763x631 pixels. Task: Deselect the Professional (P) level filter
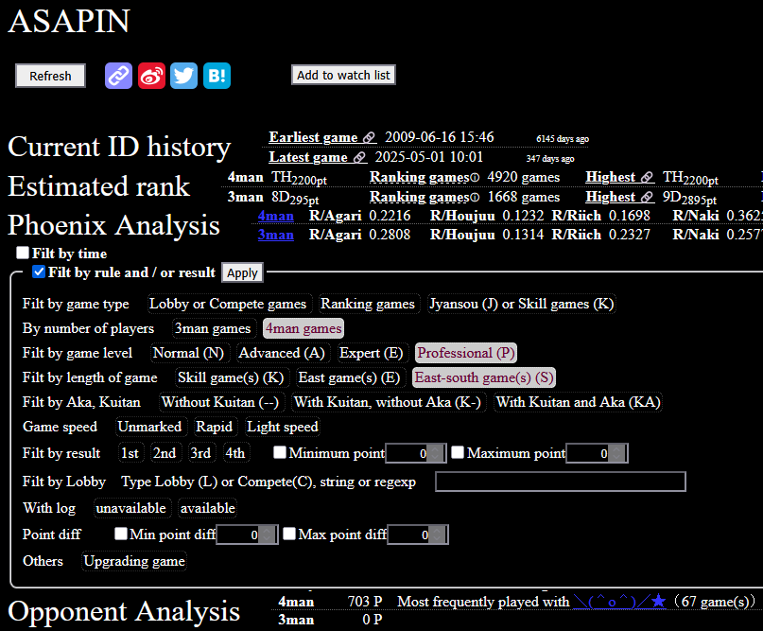coord(466,353)
